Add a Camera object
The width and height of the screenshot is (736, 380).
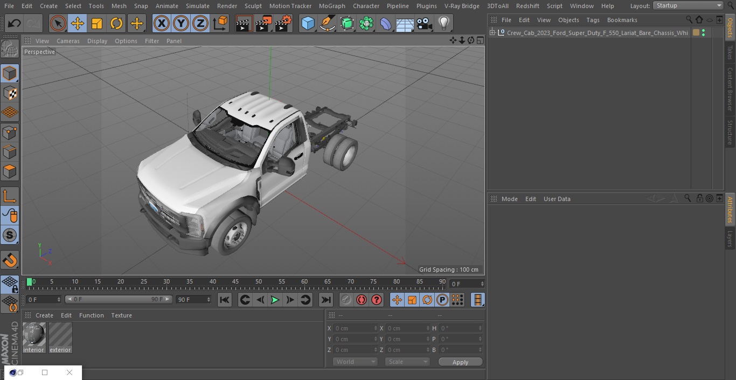[425, 23]
